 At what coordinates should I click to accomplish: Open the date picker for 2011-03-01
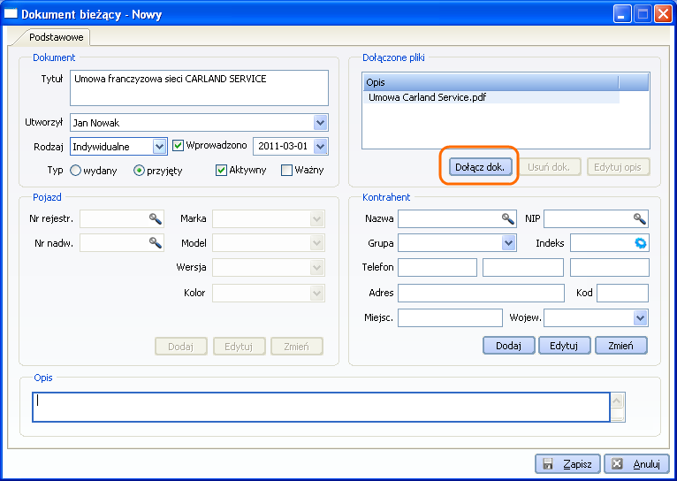320,147
